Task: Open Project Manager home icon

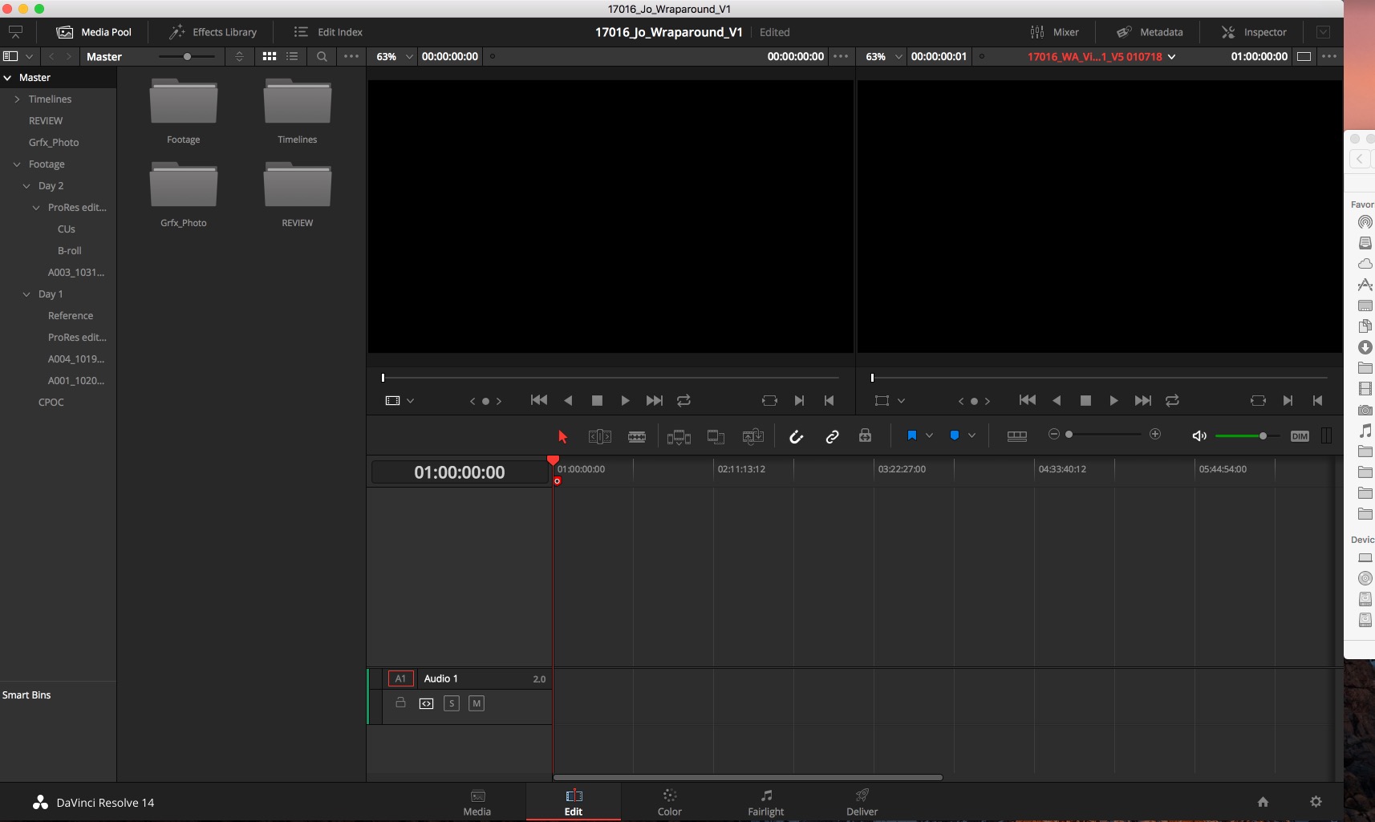Action: 1263,802
